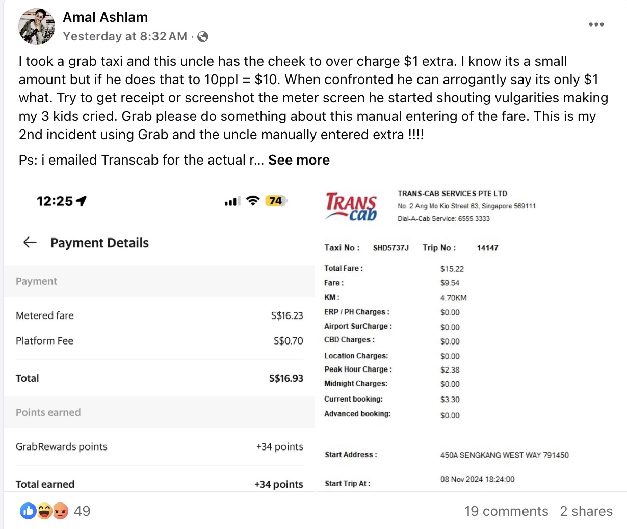Click the public globe audience icon
The width and height of the screenshot is (627, 529).
click(203, 36)
